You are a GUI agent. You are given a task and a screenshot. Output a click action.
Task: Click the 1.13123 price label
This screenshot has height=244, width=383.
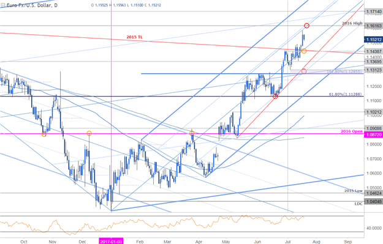373,70
